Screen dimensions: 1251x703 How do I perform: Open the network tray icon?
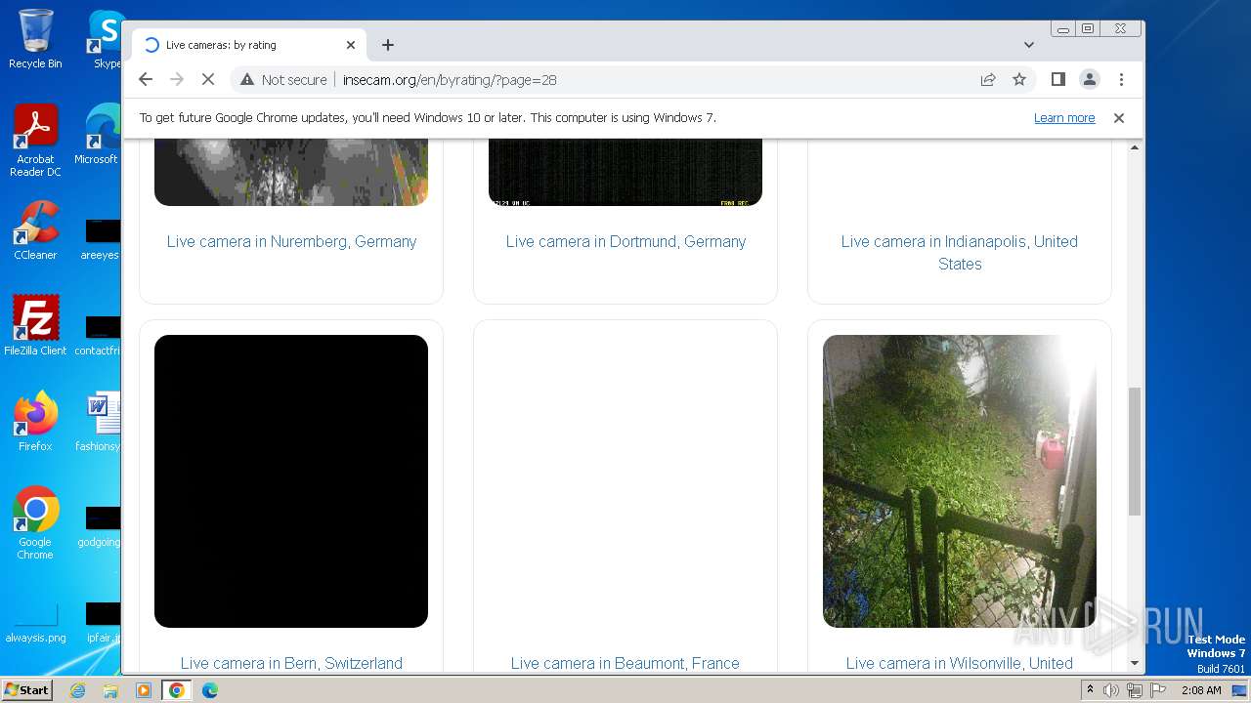pyautogui.click(x=1135, y=690)
